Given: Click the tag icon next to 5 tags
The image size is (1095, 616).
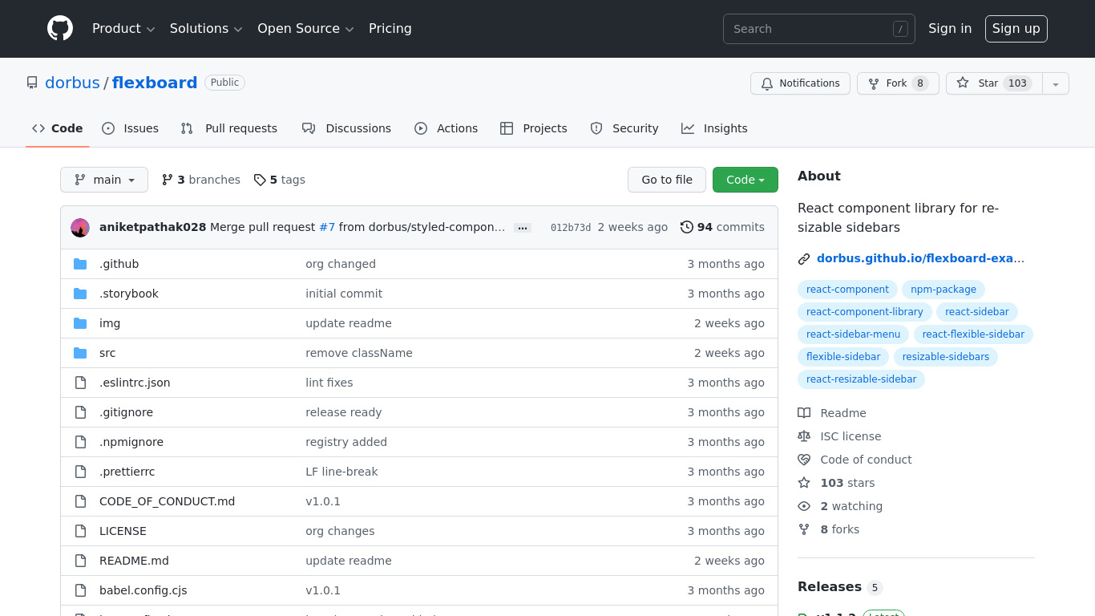Looking at the screenshot, I should (x=260, y=180).
